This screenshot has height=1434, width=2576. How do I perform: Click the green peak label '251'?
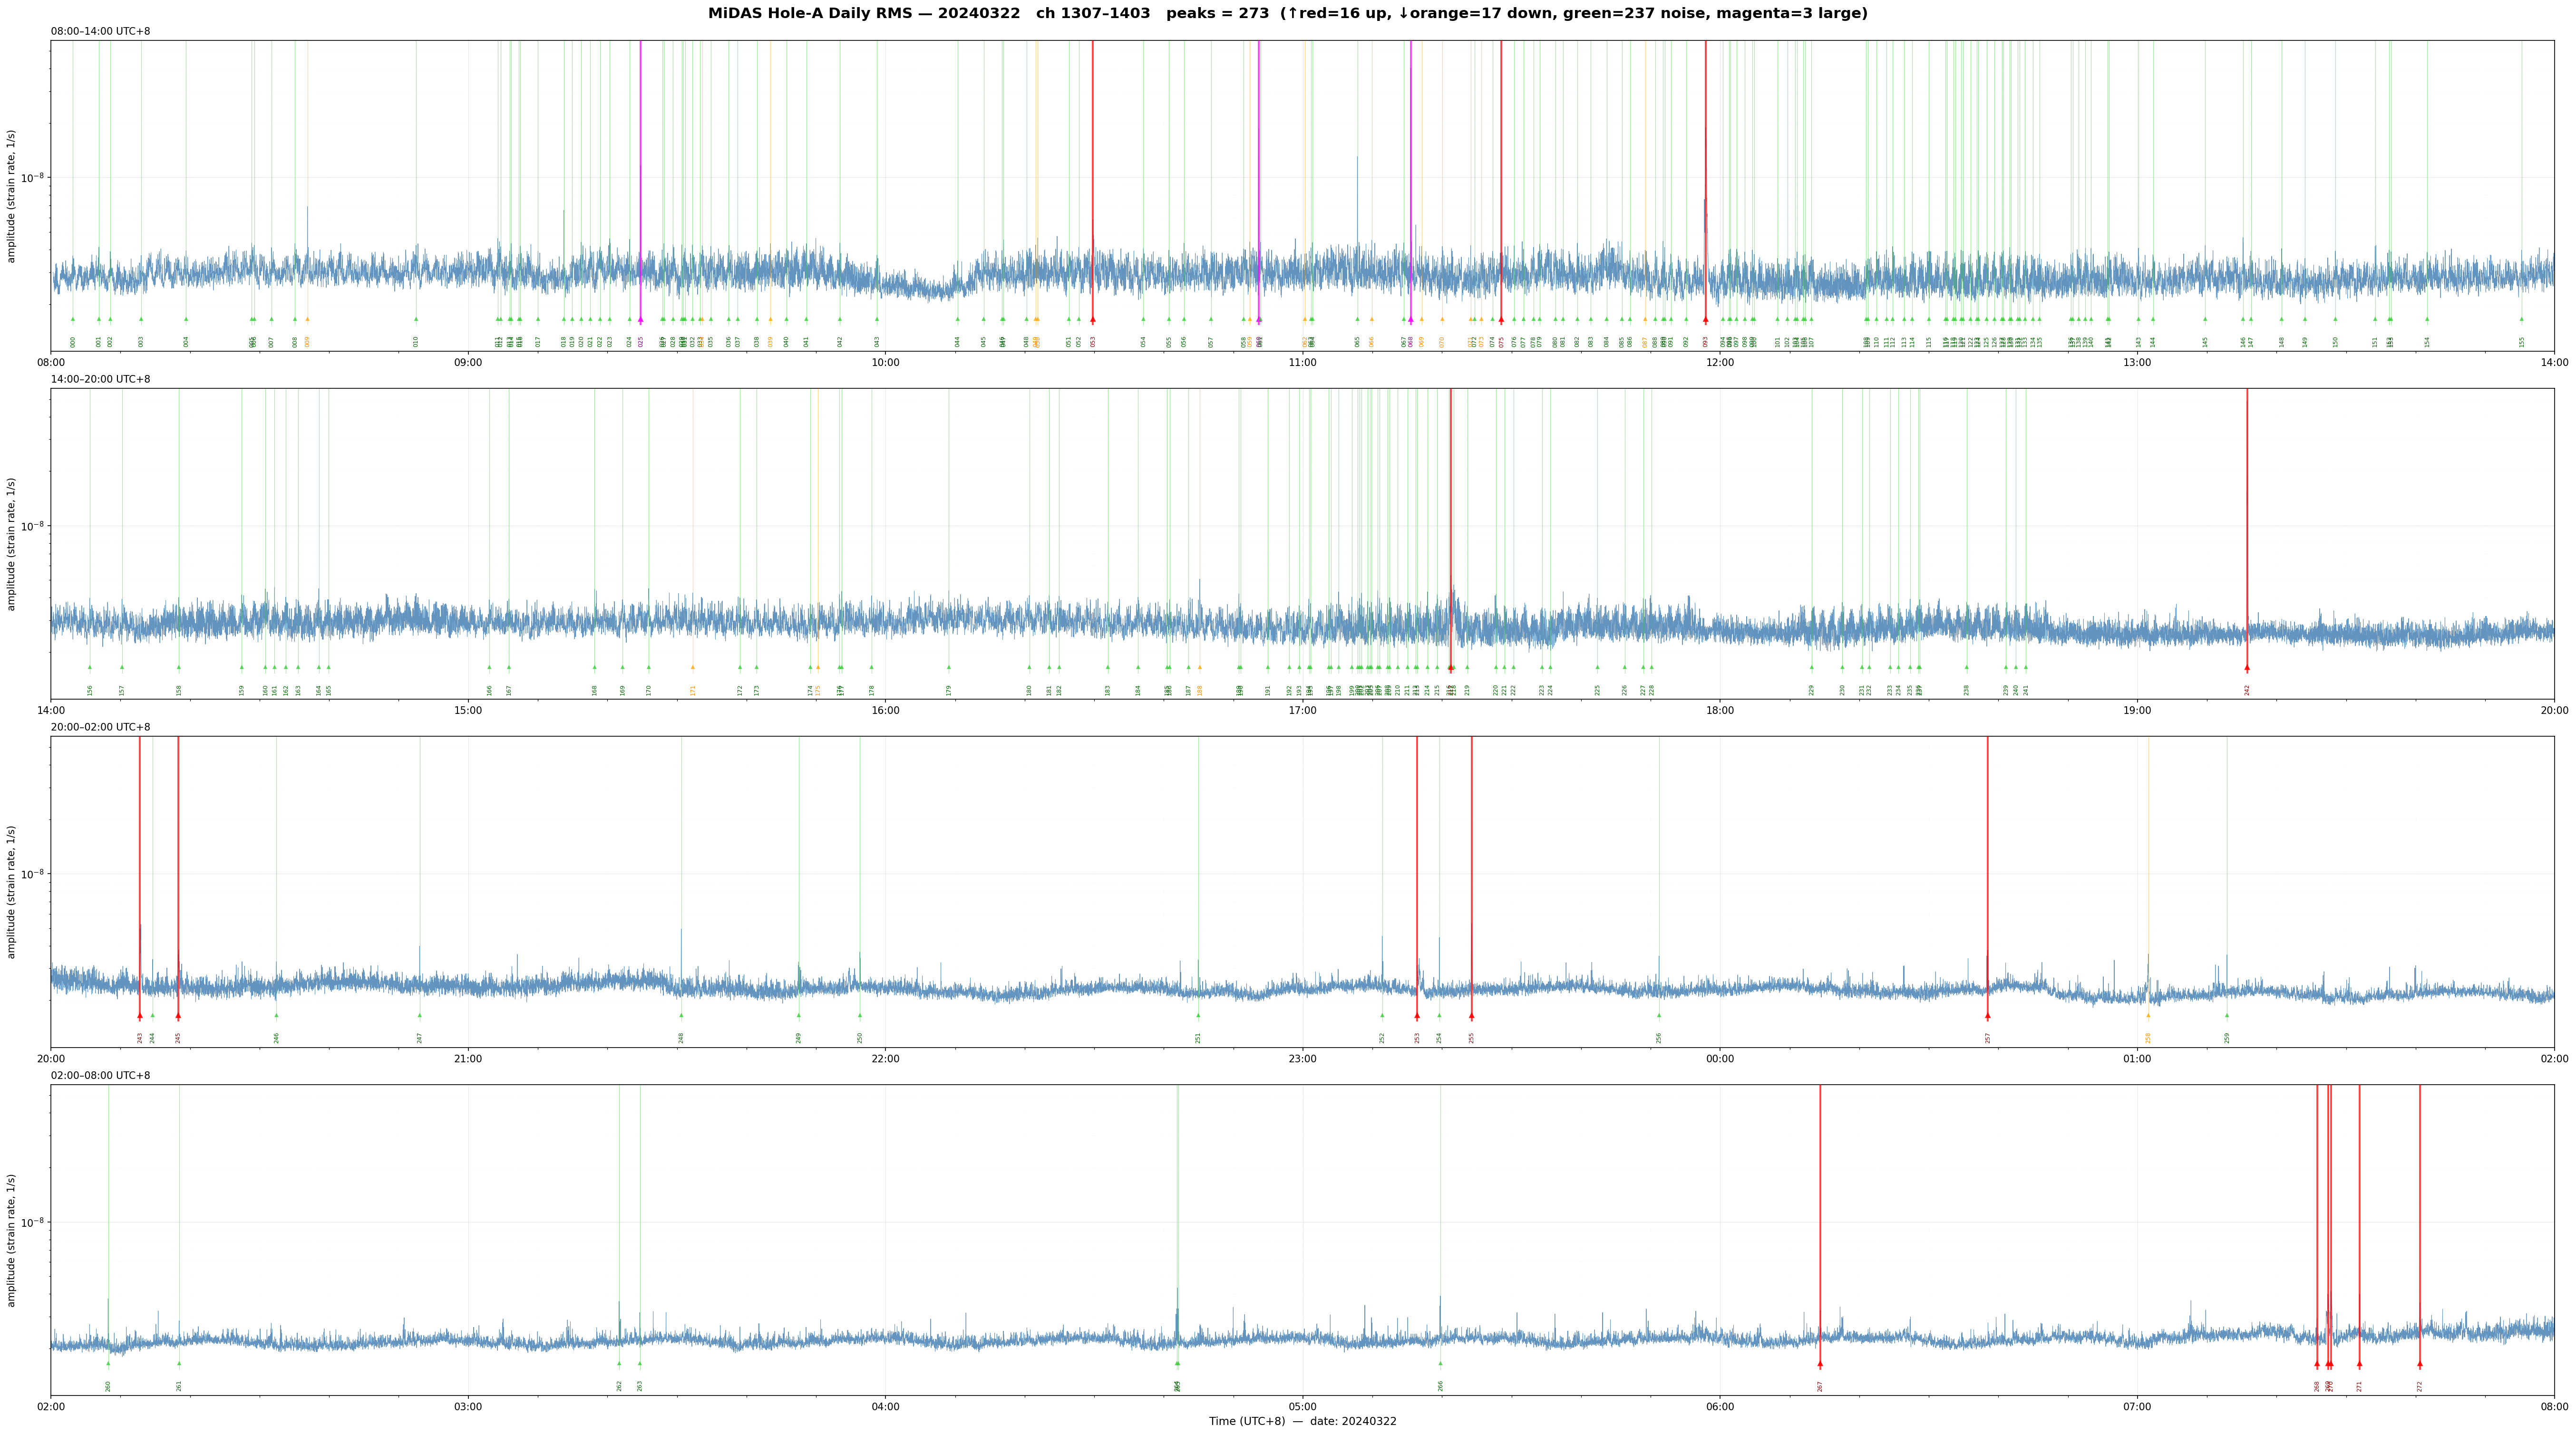click(1198, 1037)
